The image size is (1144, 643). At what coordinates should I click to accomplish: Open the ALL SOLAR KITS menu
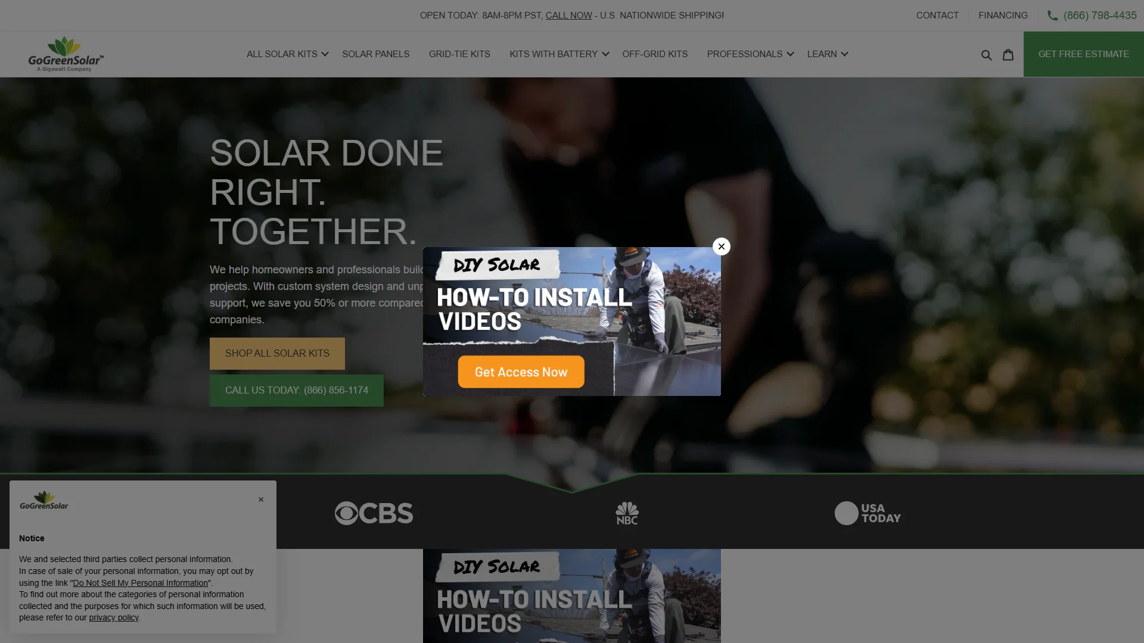click(282, 54)
